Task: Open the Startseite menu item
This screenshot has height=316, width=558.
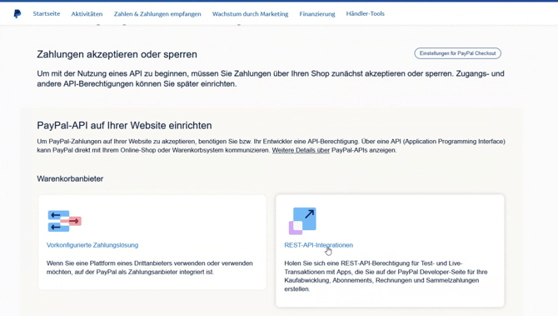Action: point(47,13)
